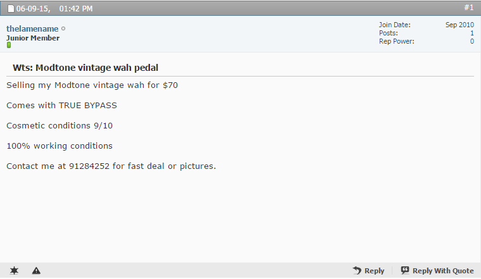The height and width of the screenshot is (279, 481).
Task: Click the post time 01:42 PM
Action: [x=76, y=9]
